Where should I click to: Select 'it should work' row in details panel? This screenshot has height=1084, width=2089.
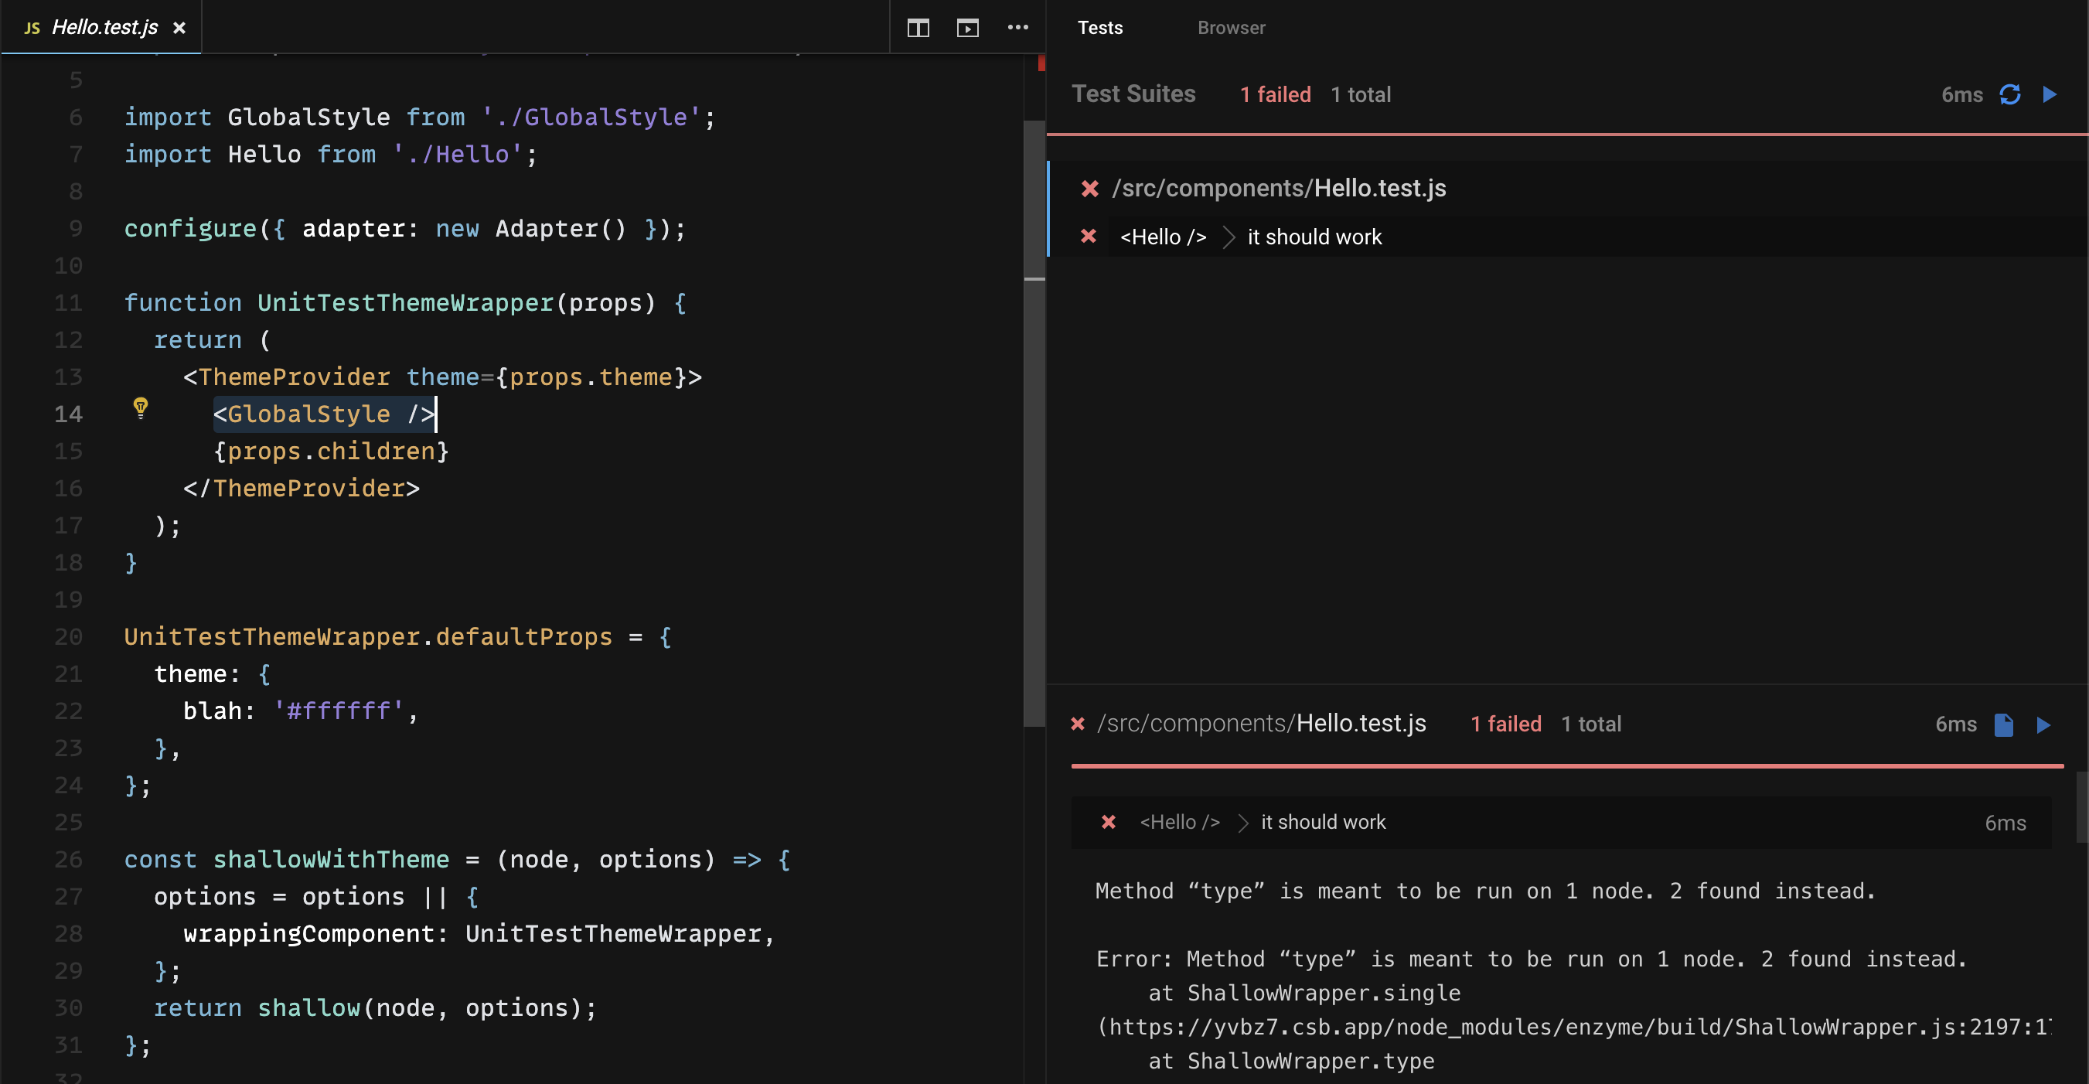point(1560,822)
